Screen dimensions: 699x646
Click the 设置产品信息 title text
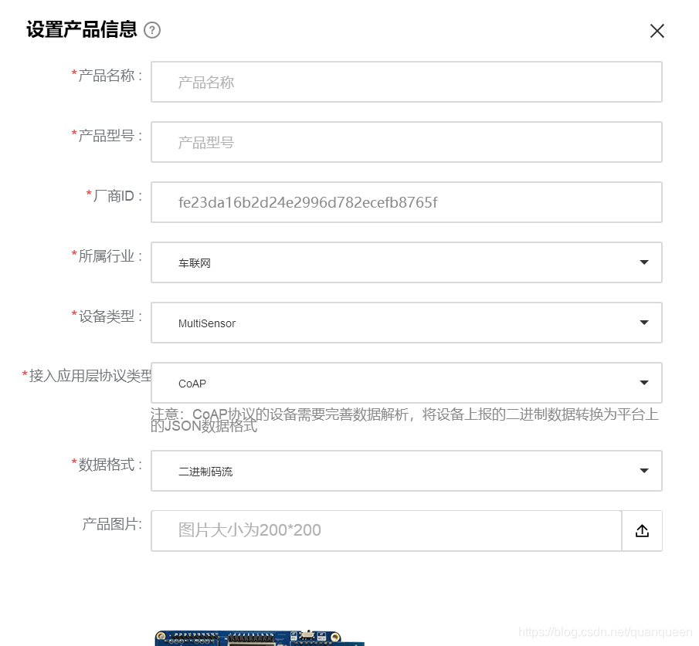(82, 30)
